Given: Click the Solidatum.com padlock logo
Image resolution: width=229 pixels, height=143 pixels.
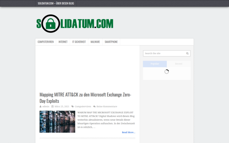Looking at the screenshot, I should [75, 24].
